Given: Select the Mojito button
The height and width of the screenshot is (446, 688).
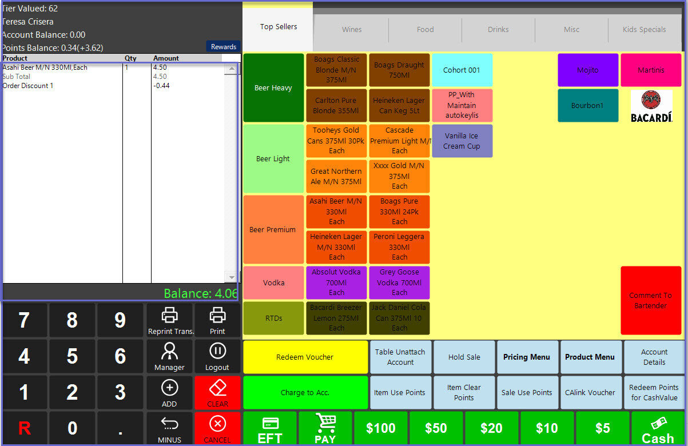Looking at the screenshot, I should click(588, 70).
